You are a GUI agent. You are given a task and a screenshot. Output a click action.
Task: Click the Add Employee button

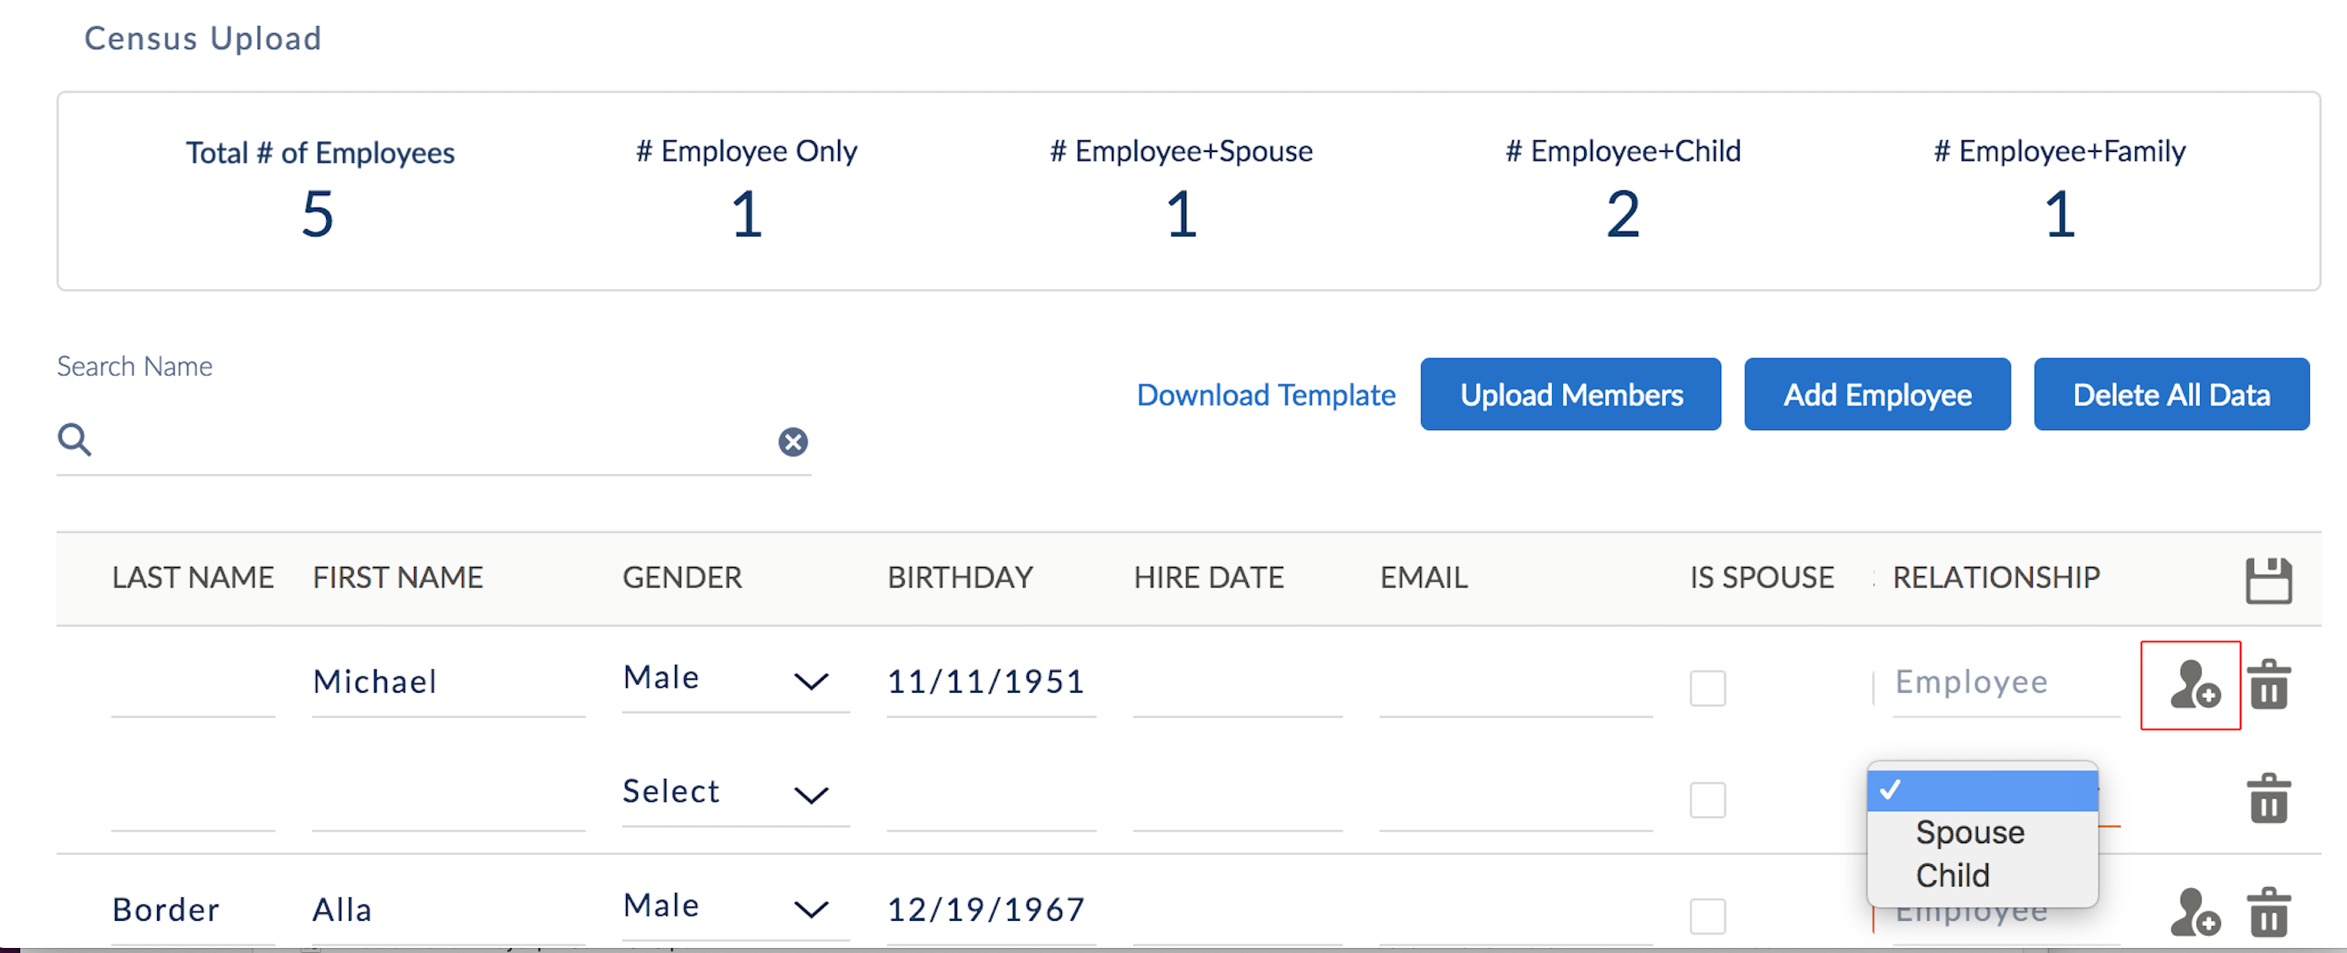[1877, 395]
